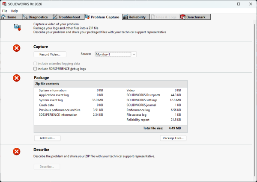Open the Help menu
Image resolution: width=257 pixels, height=182 pixels.
click(x=14, y=11)
